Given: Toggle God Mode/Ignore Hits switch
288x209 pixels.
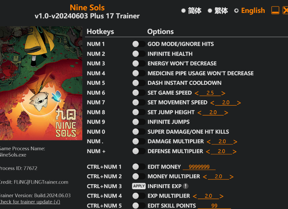Looking at the screenshot, I should [x=139, y=44].
